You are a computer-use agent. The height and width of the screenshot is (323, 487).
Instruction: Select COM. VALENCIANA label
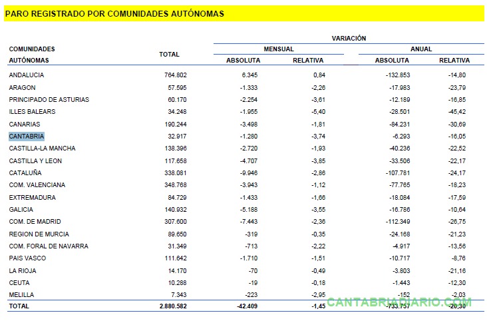(37, 185)
